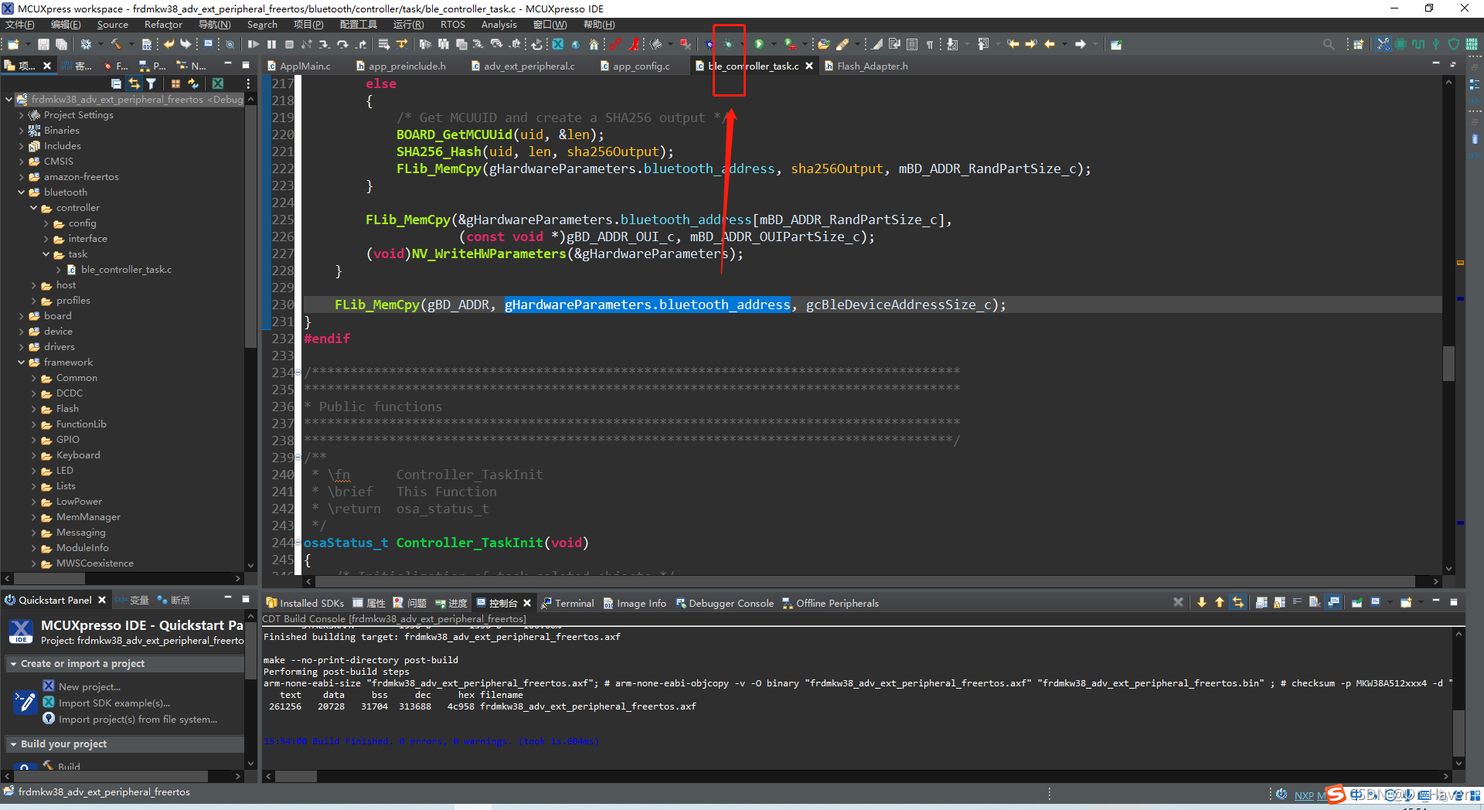The image size is (1484, 810).
Task: Click the open folder toolbar icon
Action: (824, 44)
